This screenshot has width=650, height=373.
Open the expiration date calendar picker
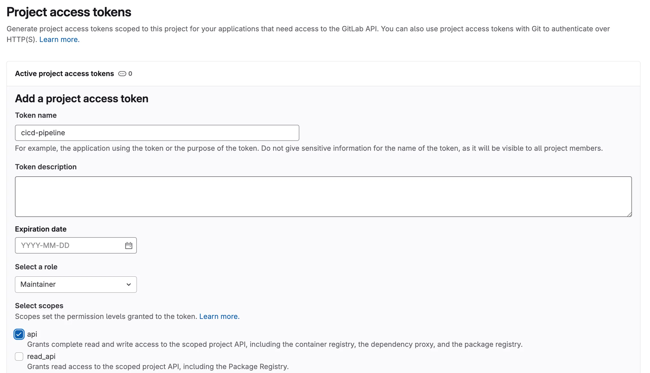point(129,245)
